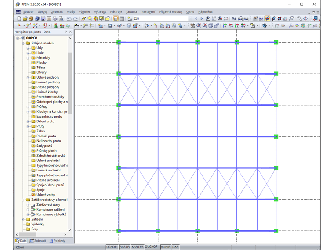Toggle the project navigator panel button

[115, 18]
